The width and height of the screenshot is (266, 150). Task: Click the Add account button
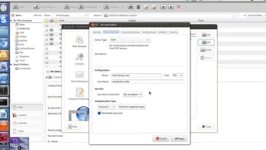[x=206, y=35]
